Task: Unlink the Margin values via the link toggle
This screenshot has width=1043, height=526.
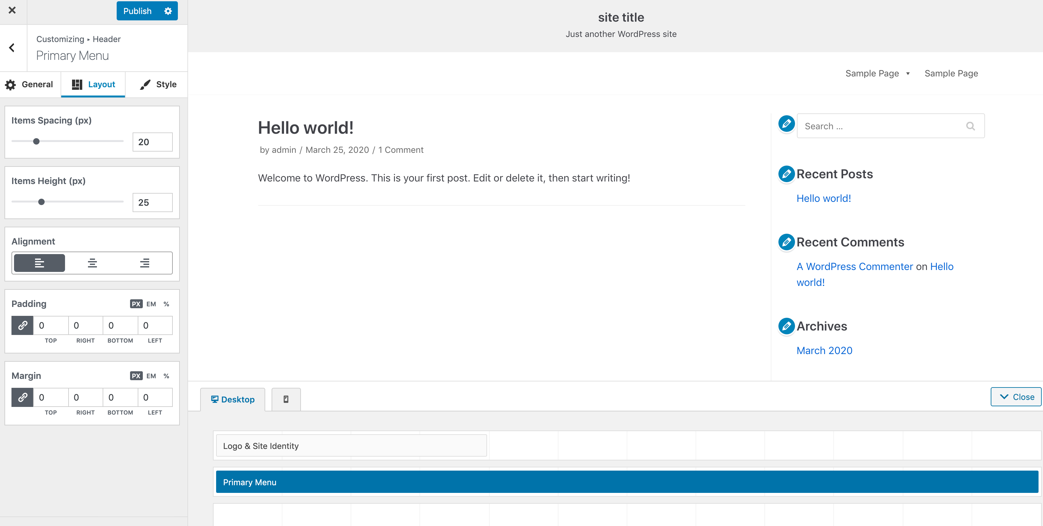Action: tap(22, 397)
